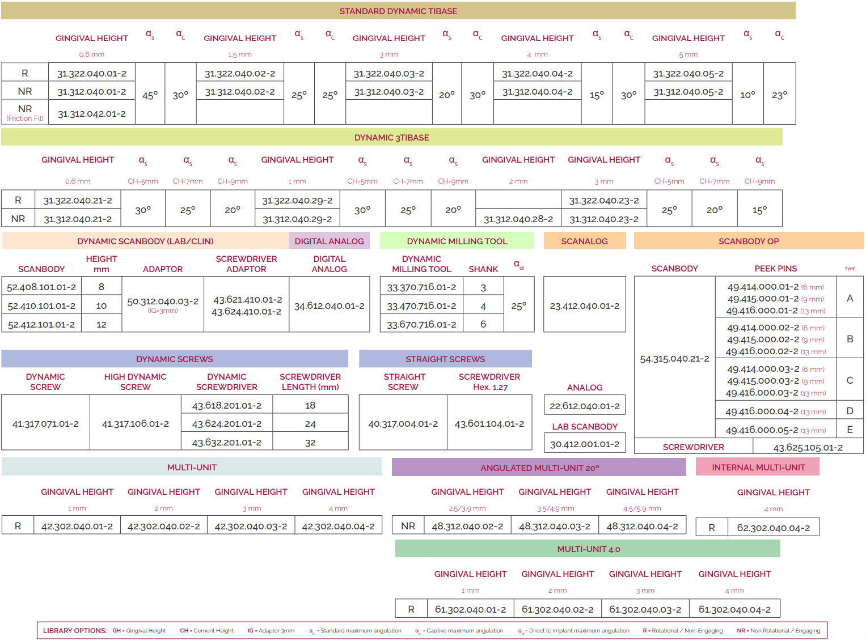
Task: Select screwdriver code 43.625.105.01-2
Action: (x=808, y=448)
